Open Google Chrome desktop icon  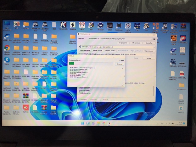(x=7, y=48)
